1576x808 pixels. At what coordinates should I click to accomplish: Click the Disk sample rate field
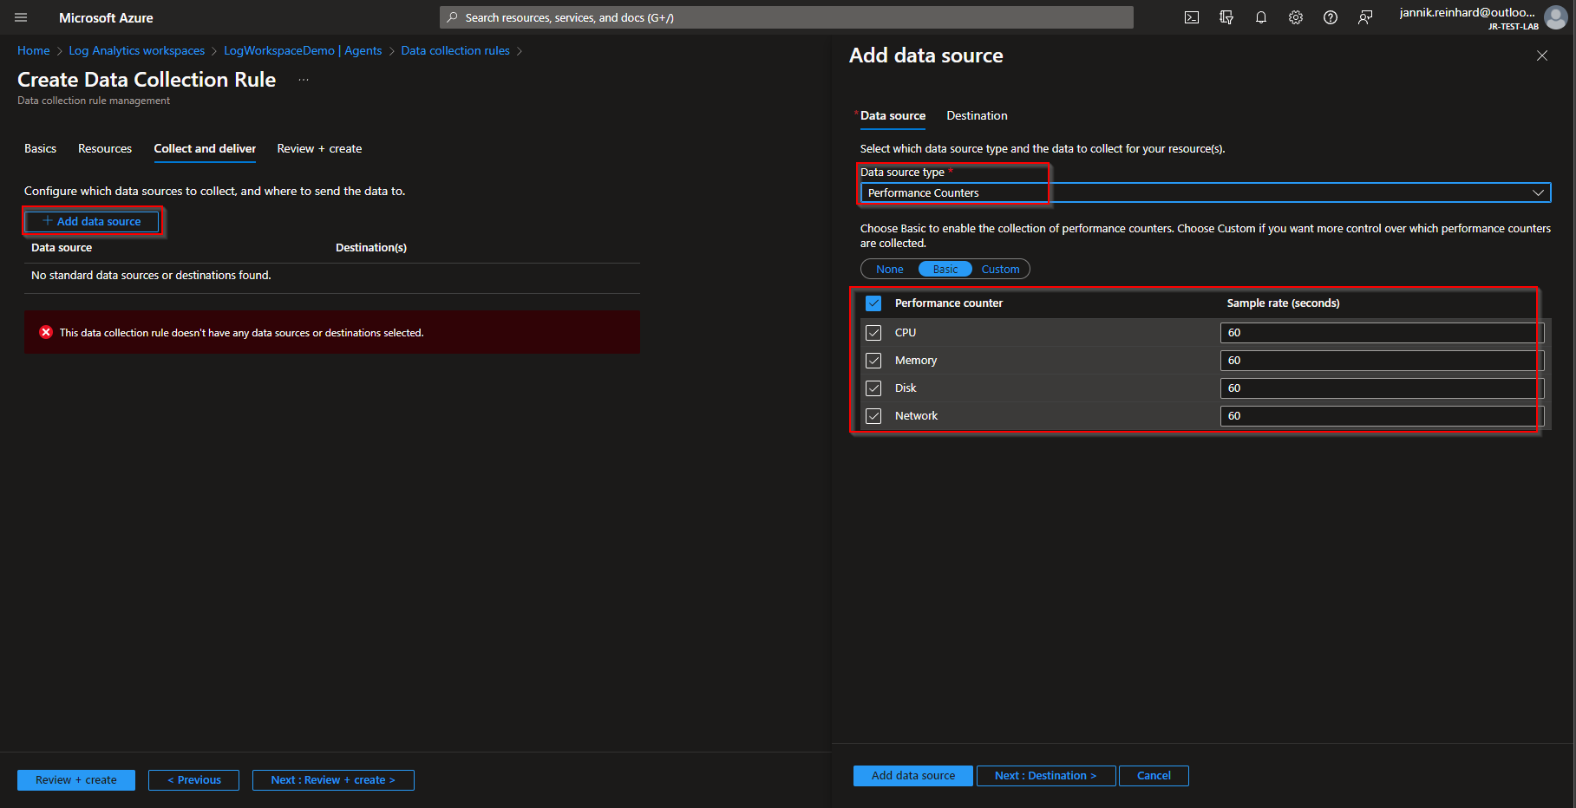tap(1381, 388)
